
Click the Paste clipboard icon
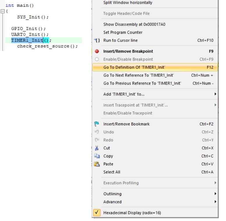[x=97, y=164]
